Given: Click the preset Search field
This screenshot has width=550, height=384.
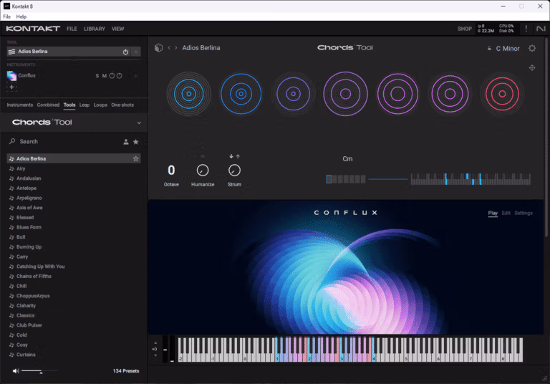Looking at the screenshot, I should (x=63, y=141).
